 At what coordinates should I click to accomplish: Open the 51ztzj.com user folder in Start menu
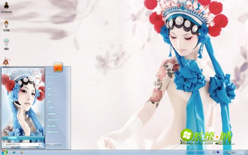(53, 77)
